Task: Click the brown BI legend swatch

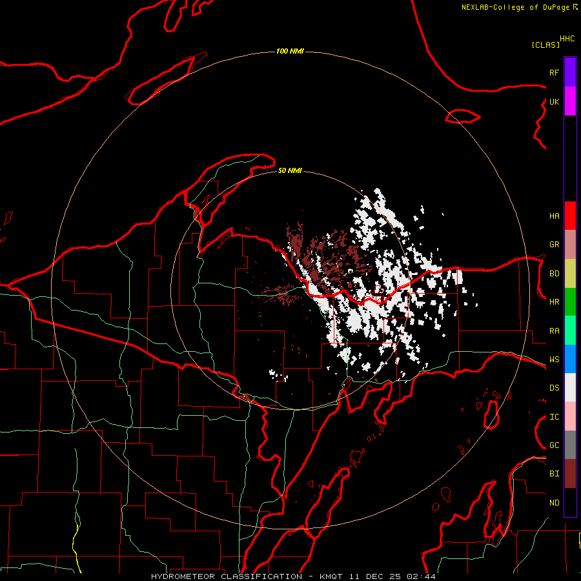Action: point(570,474)
